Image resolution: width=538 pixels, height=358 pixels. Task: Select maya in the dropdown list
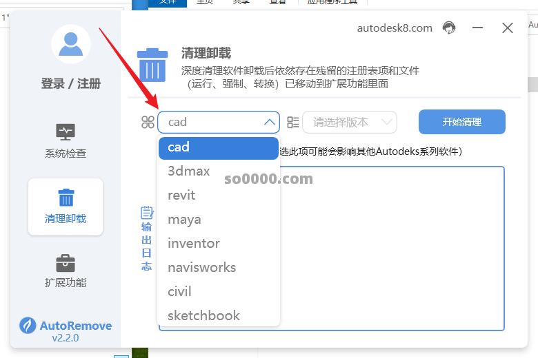click(184, 220)
